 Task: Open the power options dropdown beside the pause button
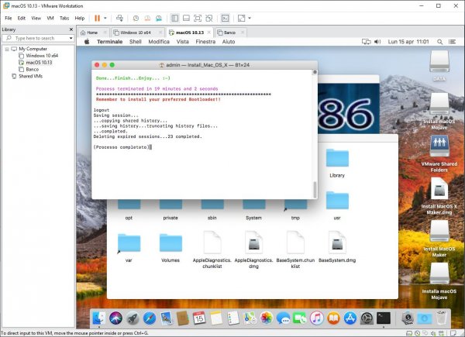105,18
